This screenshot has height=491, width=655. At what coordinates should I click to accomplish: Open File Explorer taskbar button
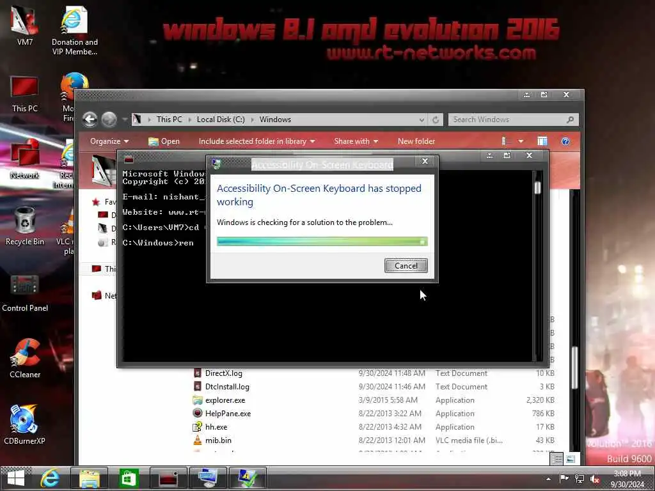pos(90,478)
